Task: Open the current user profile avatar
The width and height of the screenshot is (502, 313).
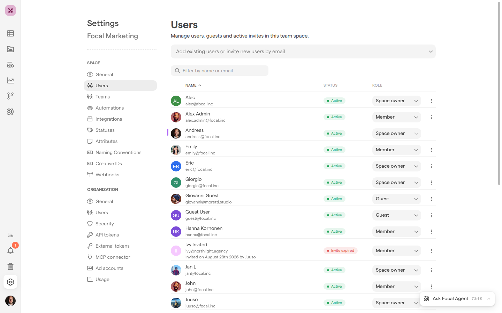Action: 10,301
